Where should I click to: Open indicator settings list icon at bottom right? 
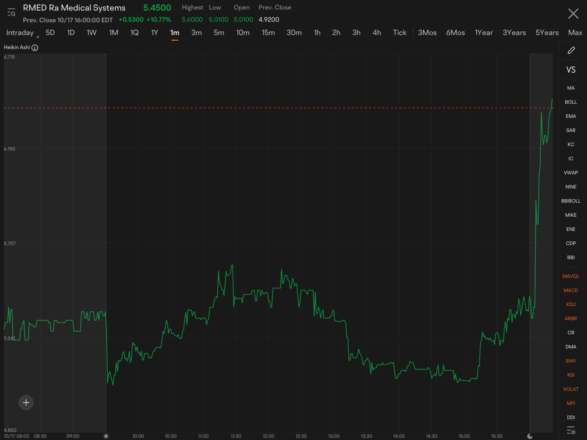coord(571,430)
